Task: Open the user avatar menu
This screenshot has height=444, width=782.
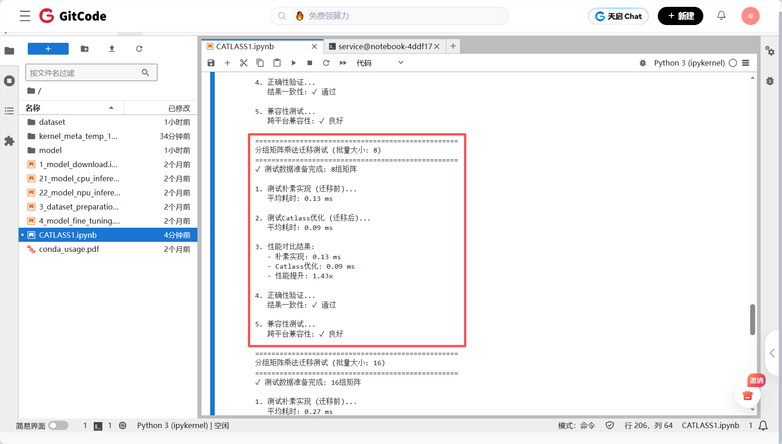Action: 751,16
